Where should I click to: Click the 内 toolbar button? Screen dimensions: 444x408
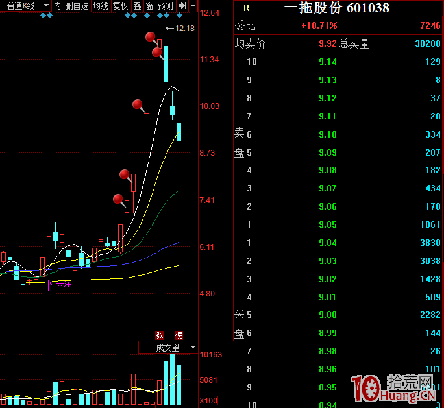58,6
